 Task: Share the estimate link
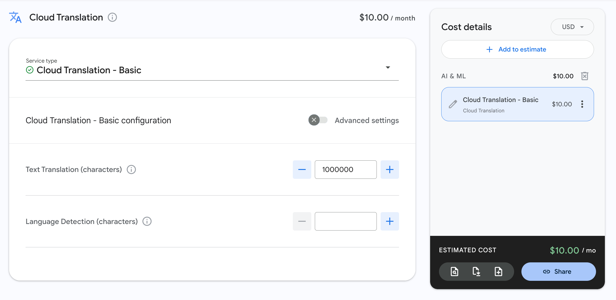tap(559, 271)
